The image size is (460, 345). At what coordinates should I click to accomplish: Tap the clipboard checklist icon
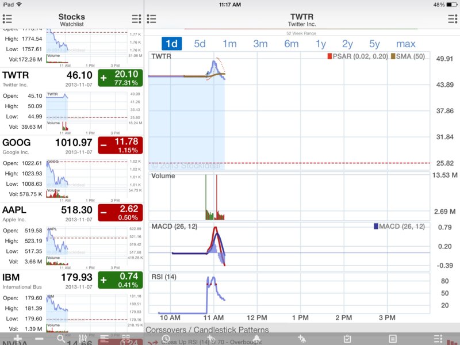pyautogui.click(x=347, y=339)
